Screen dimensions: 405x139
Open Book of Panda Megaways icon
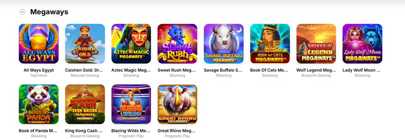pos(39,104)
